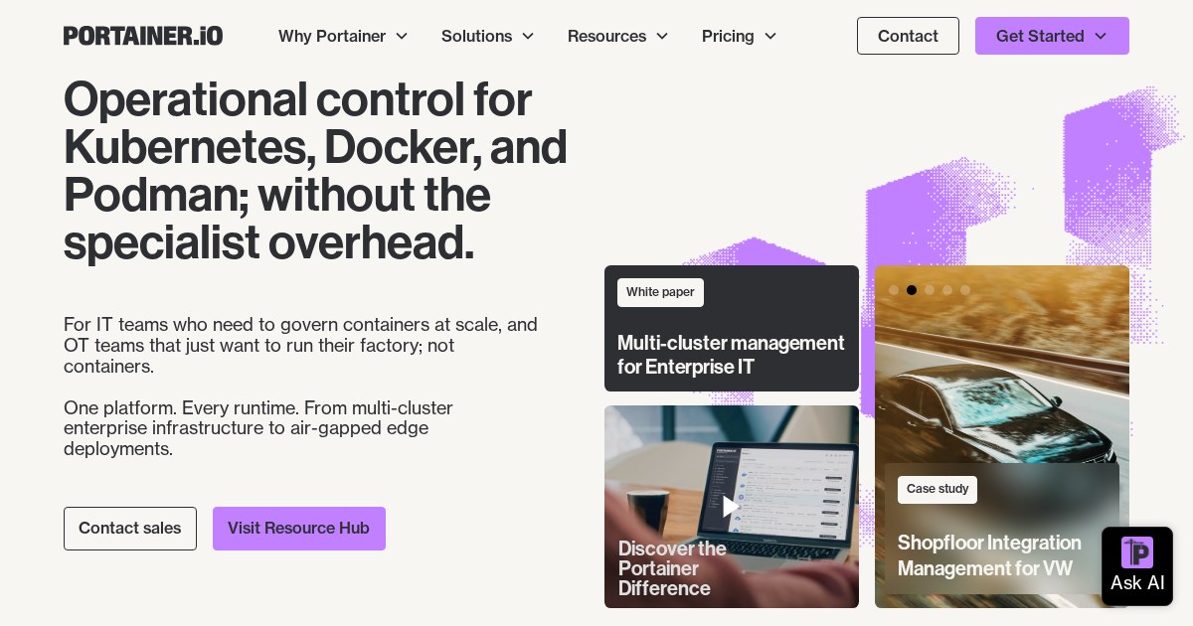Open the Resources menu
Viewport: 1193px width, 626px height.
point(618,36)
